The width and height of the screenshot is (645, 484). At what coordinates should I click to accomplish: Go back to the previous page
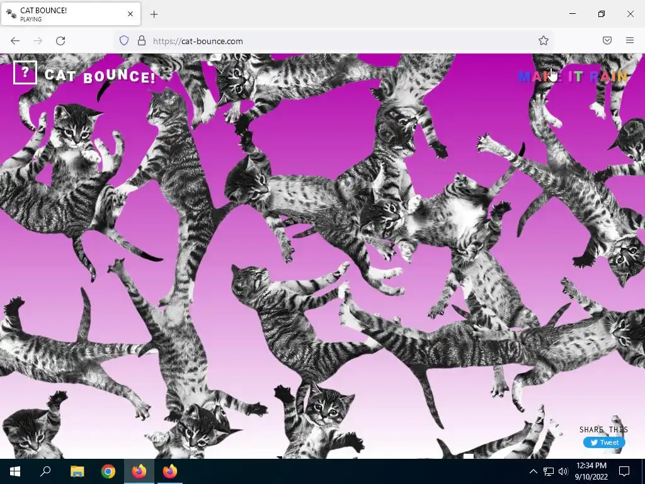click(x=15, y=41)
